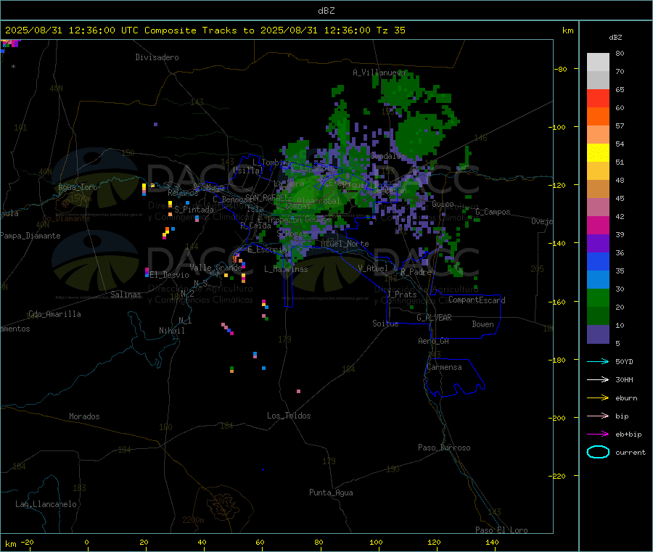Viewport: 653px width, 552px height.
Task: Click the 'G_Campos' map label
Action: tap(493, 212)
